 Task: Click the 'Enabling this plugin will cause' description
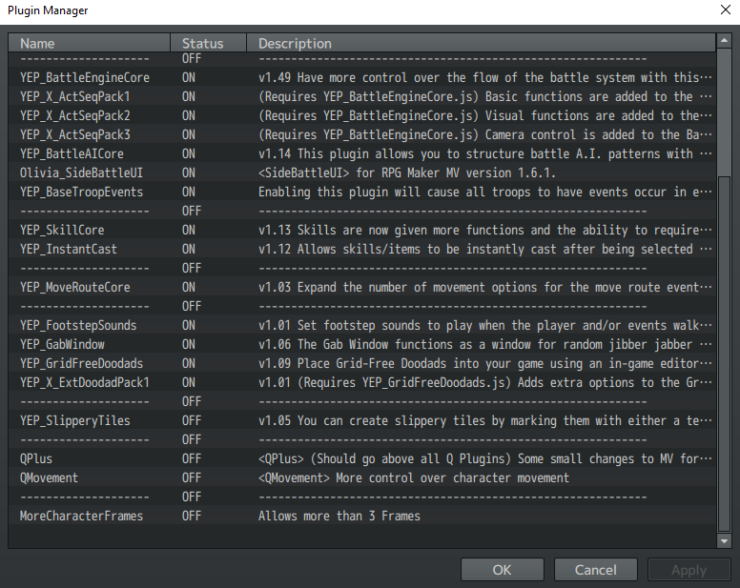[484, 192]
